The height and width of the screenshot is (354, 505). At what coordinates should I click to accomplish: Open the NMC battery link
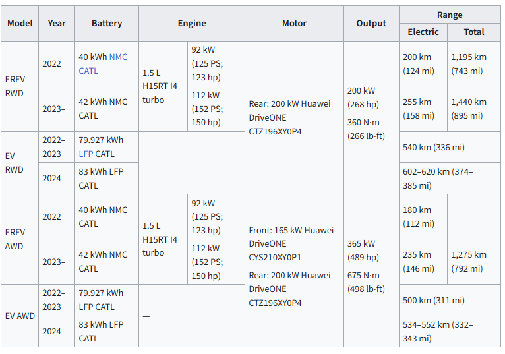click(x=118, y=57)
